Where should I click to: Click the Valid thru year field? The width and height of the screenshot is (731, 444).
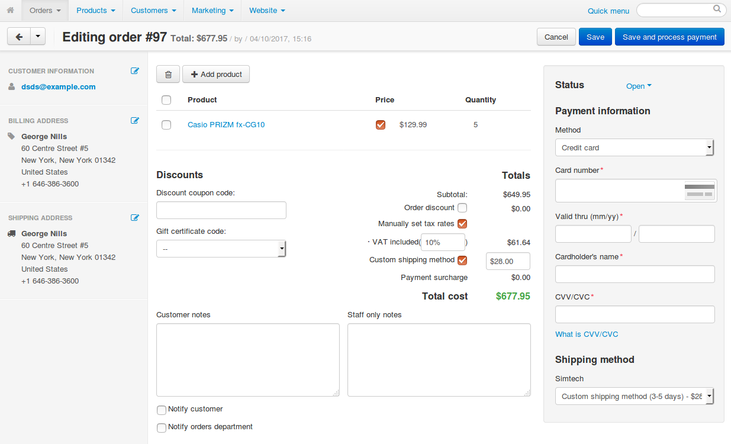[677, 234]
